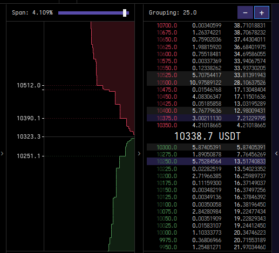Click cumulative total 13.51740833
The image size is (279, 253).
[250, 161]
